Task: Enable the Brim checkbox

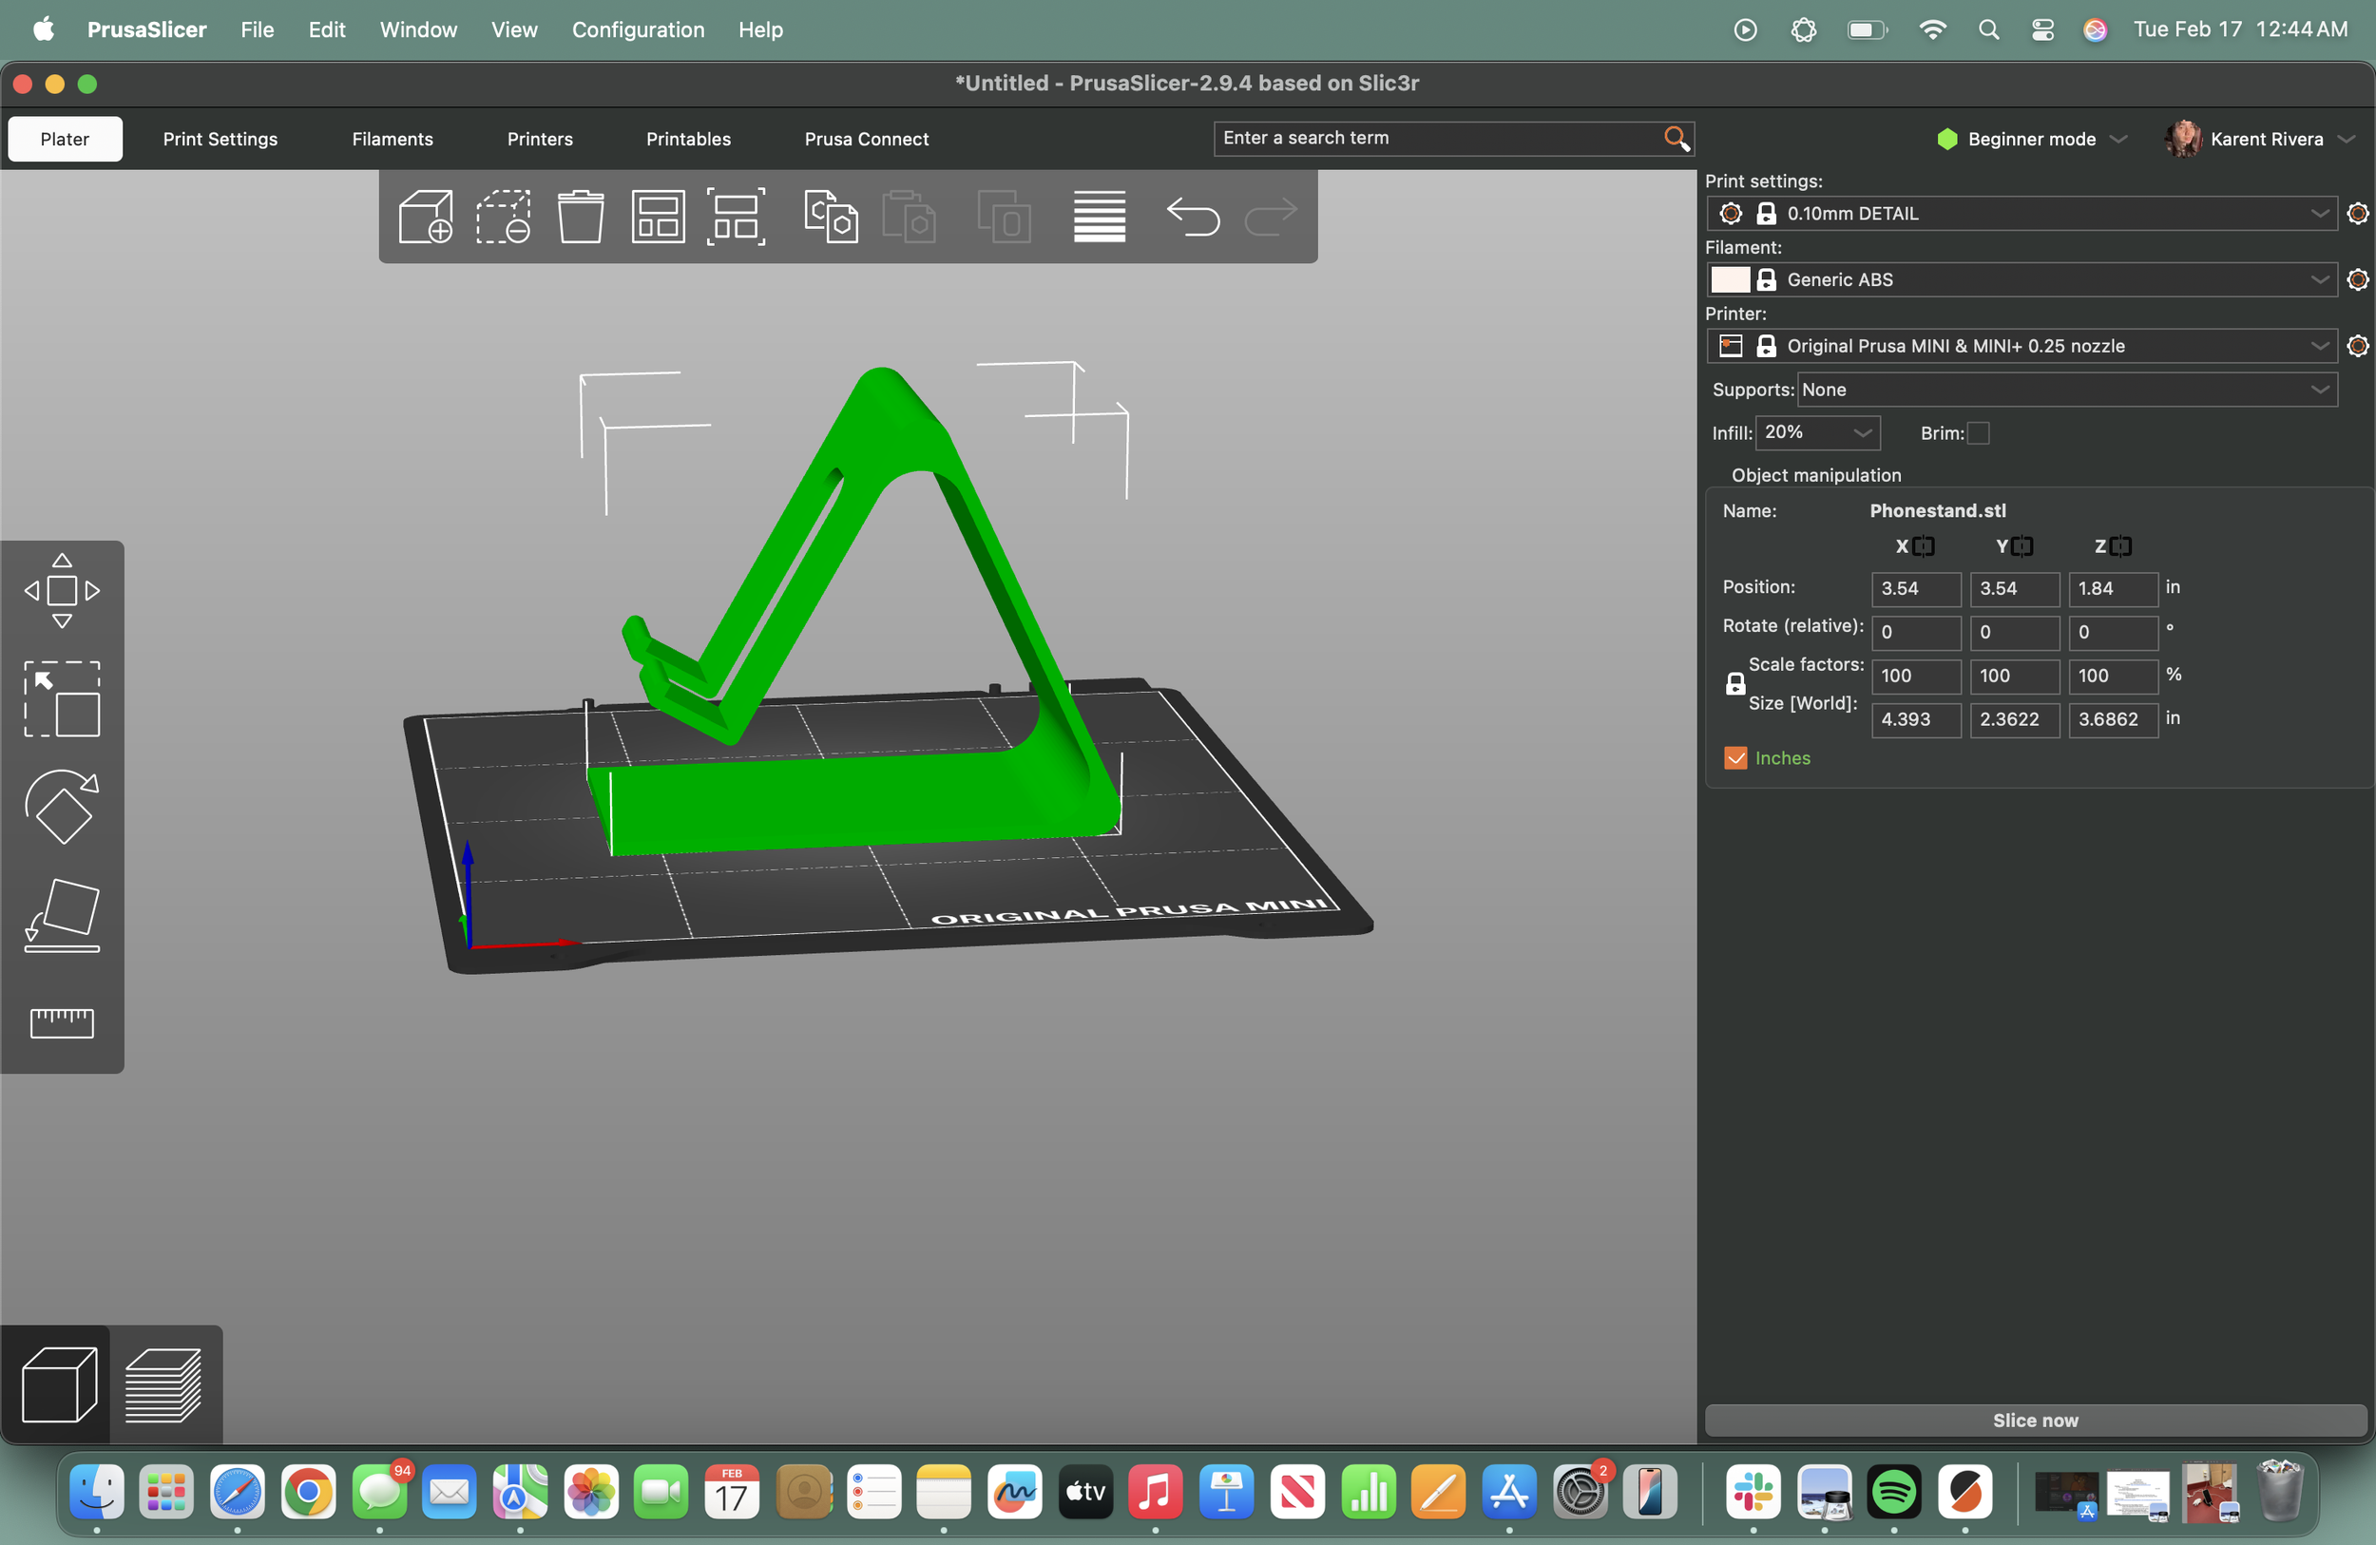Action: click(x=1978, y=432)
